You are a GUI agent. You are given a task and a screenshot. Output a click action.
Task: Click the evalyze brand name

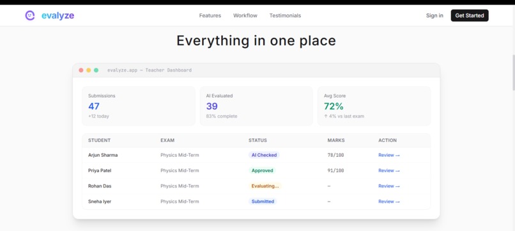point(58,15)
